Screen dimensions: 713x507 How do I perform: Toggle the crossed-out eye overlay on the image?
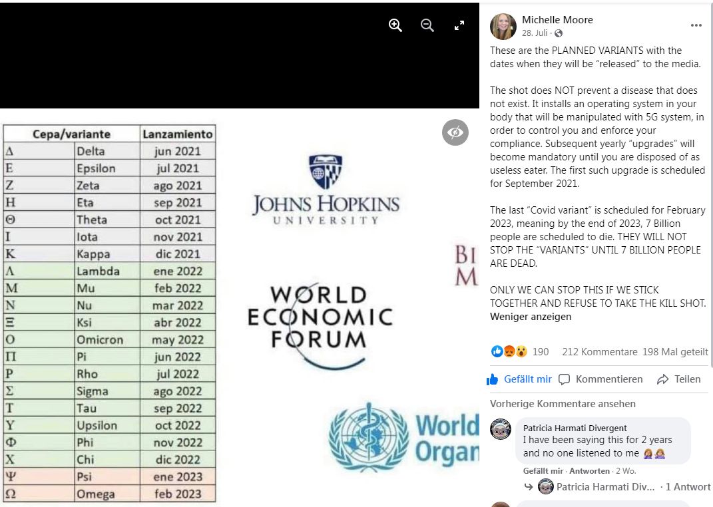tap(455, 132)
